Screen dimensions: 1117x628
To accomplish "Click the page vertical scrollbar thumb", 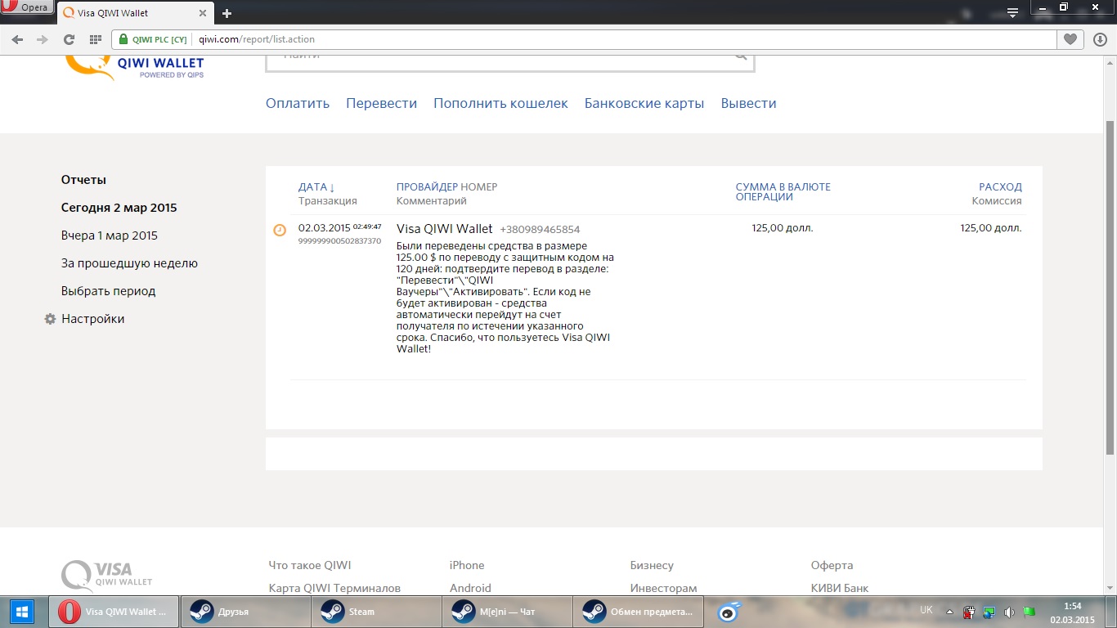I will click(x=1110, y=288).
